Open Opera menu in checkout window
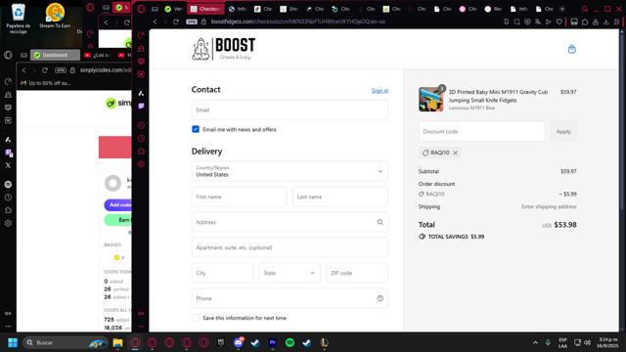The width and height of the screenshot is (626, 352). (x=141, y=9)
